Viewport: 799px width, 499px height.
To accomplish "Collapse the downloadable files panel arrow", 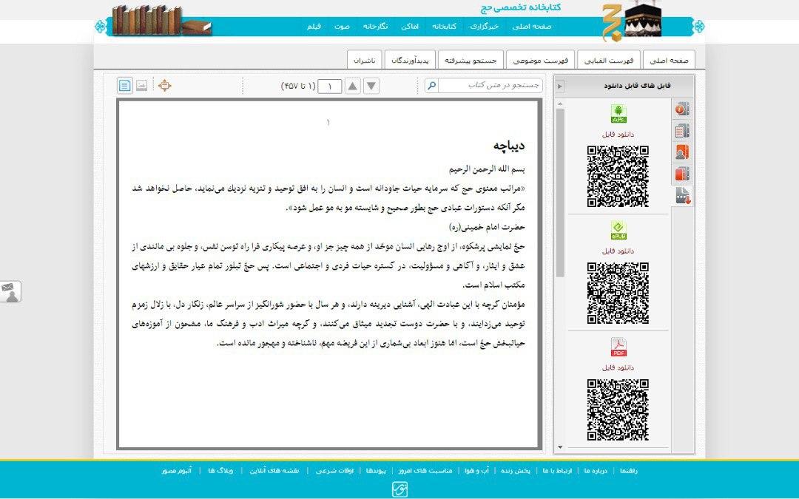I will pyautogui.click(x=560, y=86).
